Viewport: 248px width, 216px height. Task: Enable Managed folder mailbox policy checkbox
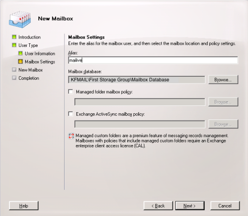pyautogui.click(x=71, y=92)
